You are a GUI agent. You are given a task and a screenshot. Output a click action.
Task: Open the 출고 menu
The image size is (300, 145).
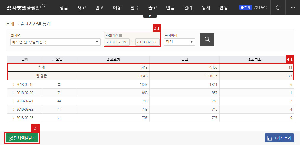(x=153, y=8)
